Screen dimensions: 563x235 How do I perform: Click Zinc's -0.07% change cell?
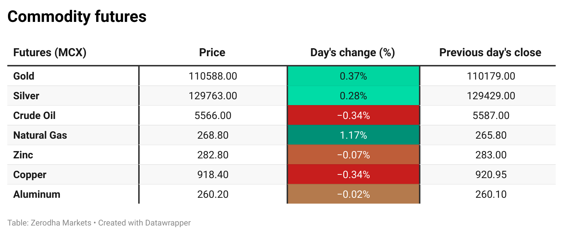353,155
